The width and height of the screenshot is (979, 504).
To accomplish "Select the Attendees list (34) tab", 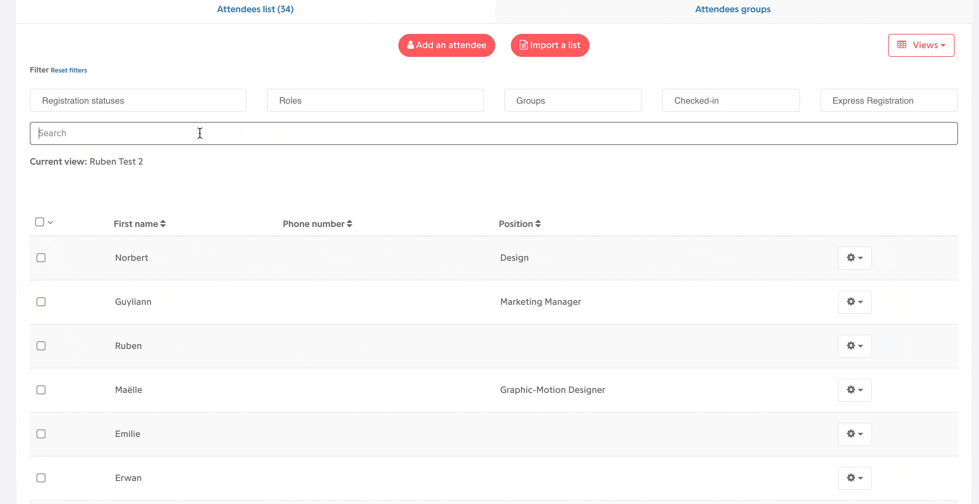I will (255, 9).
